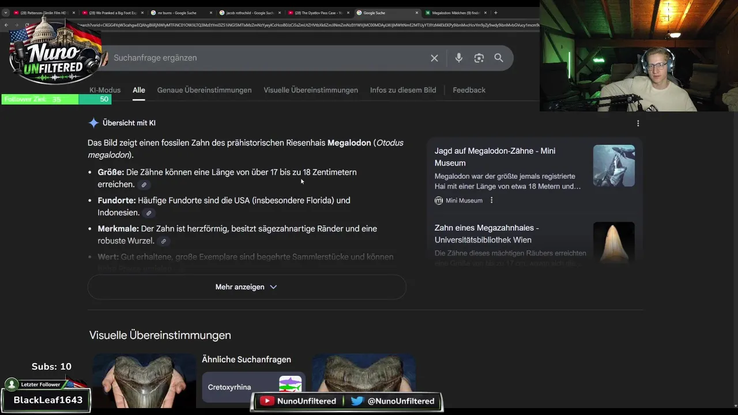The width and height of the screenshot is (738, 415).
Task: Click the 'Übersicht mit KI' heading
Action: pyautogui.click(x=129, y=123)
